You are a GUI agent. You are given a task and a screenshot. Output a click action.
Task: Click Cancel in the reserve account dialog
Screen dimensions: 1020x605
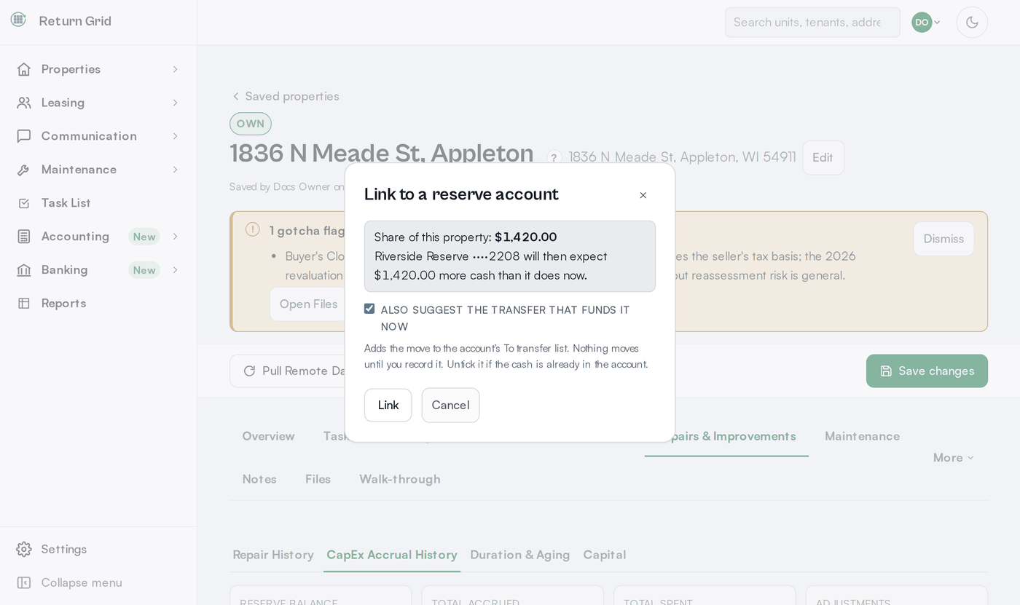(x=450, y=405)
